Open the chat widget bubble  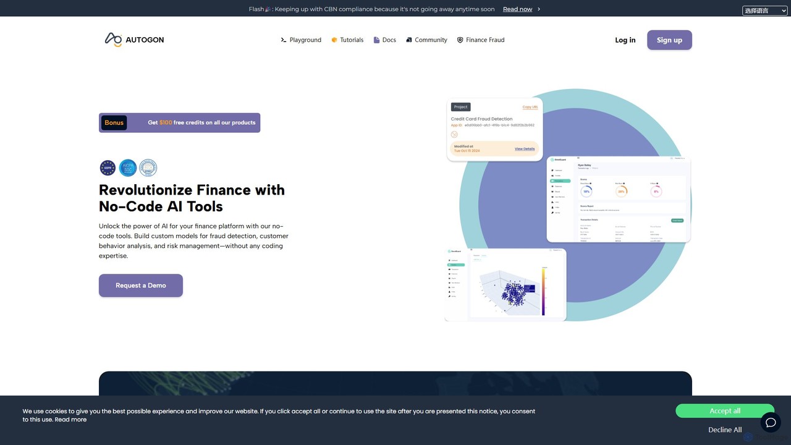pyautogui.click(x=771, y=423)
